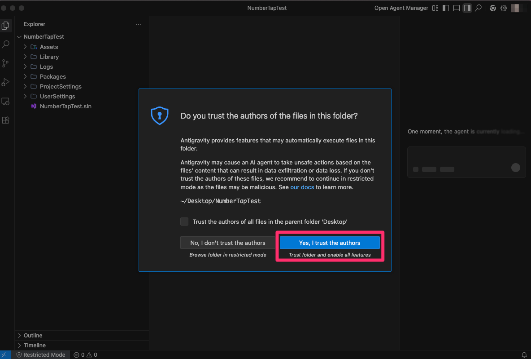This screenshot has width=531, height=359.
Task: Open the Search view in the activity bar
Action: coord(5,44)
